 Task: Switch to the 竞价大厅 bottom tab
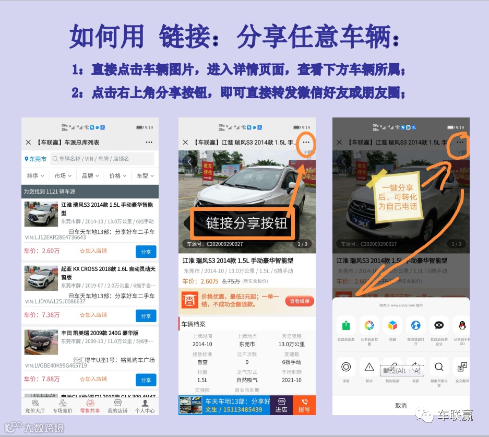click(35, 406)
